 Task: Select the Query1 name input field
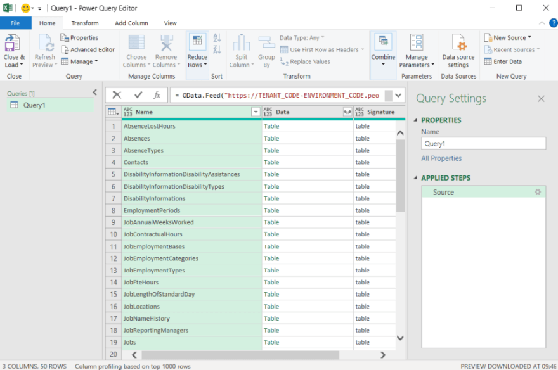tap(484, 143)
